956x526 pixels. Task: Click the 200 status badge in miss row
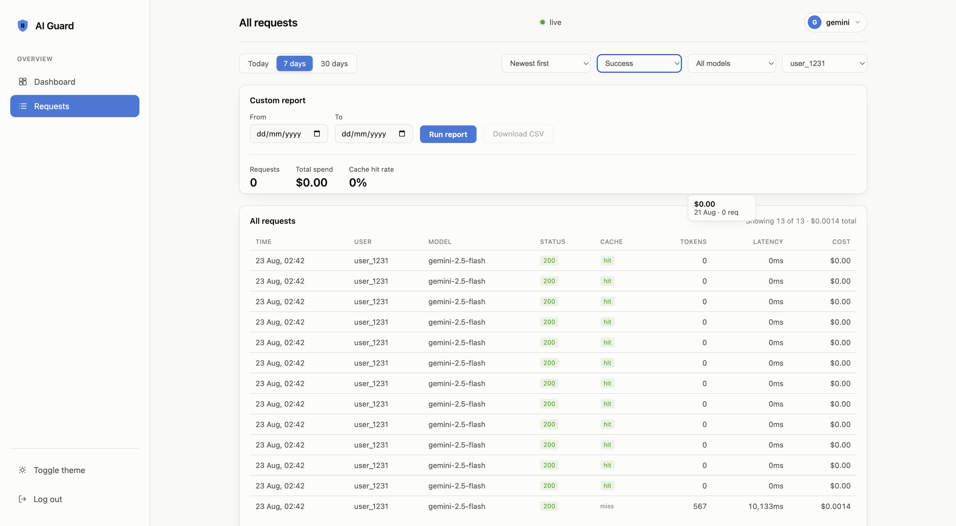(x=549, y=506)
